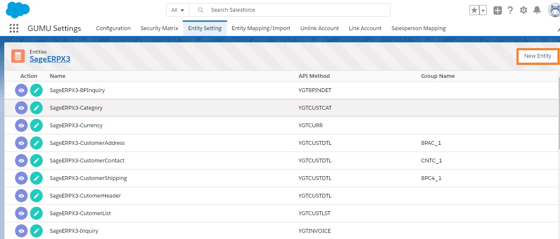Click the search magnifier icon
The width and height of the screenshot is (560, 239).
coord(201,10)
